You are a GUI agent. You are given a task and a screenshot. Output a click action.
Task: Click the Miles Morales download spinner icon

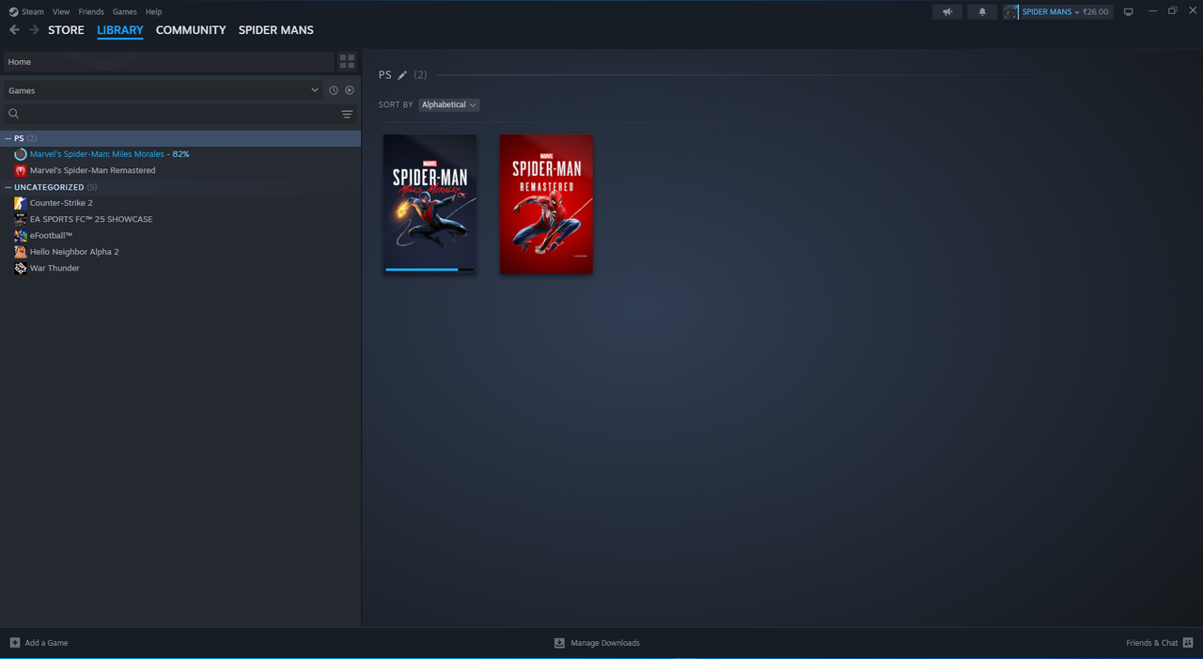[21, 154]
